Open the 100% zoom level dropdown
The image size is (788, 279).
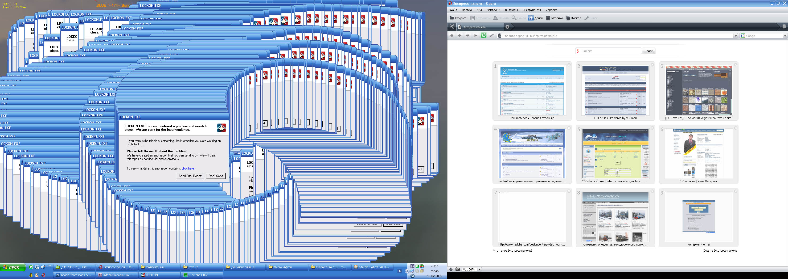479,269
